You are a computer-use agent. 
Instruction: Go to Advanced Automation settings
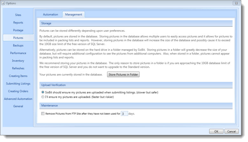(x=18, y=99)
